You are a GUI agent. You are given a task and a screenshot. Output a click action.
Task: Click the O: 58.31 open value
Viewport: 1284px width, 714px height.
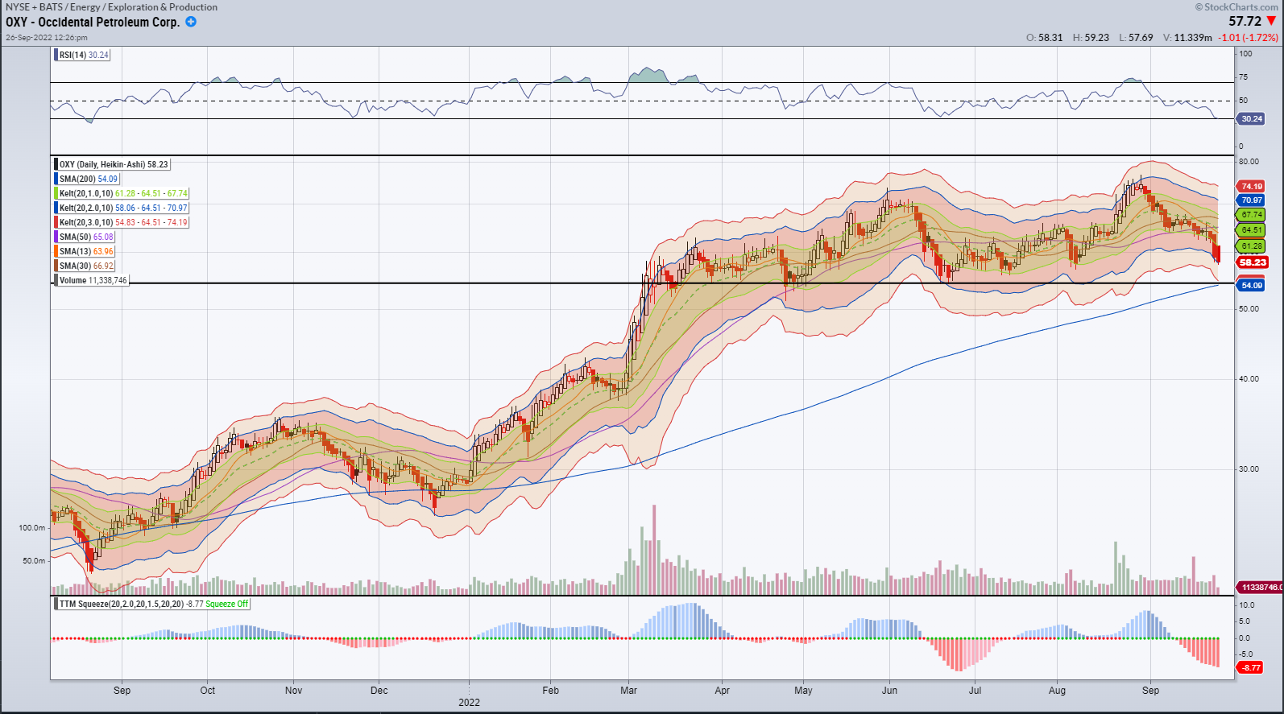1045,37
